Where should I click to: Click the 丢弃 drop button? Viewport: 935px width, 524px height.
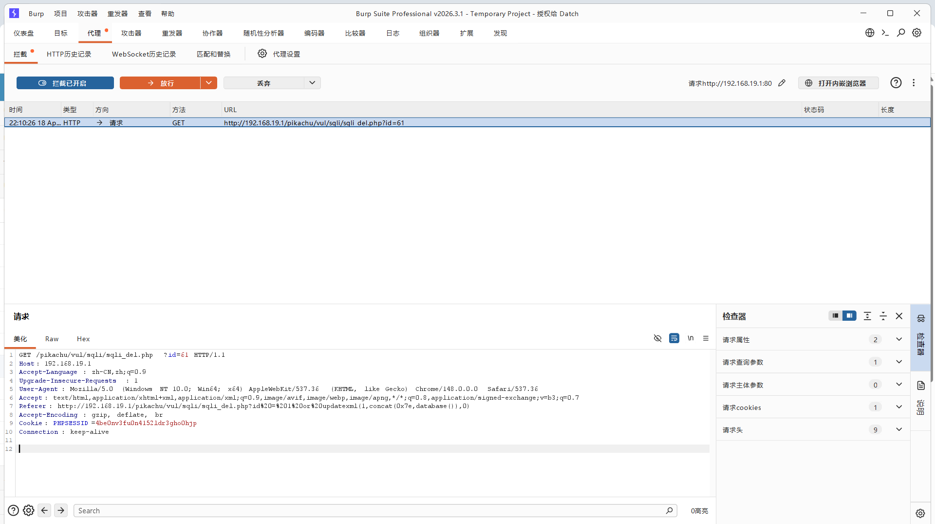264,83
